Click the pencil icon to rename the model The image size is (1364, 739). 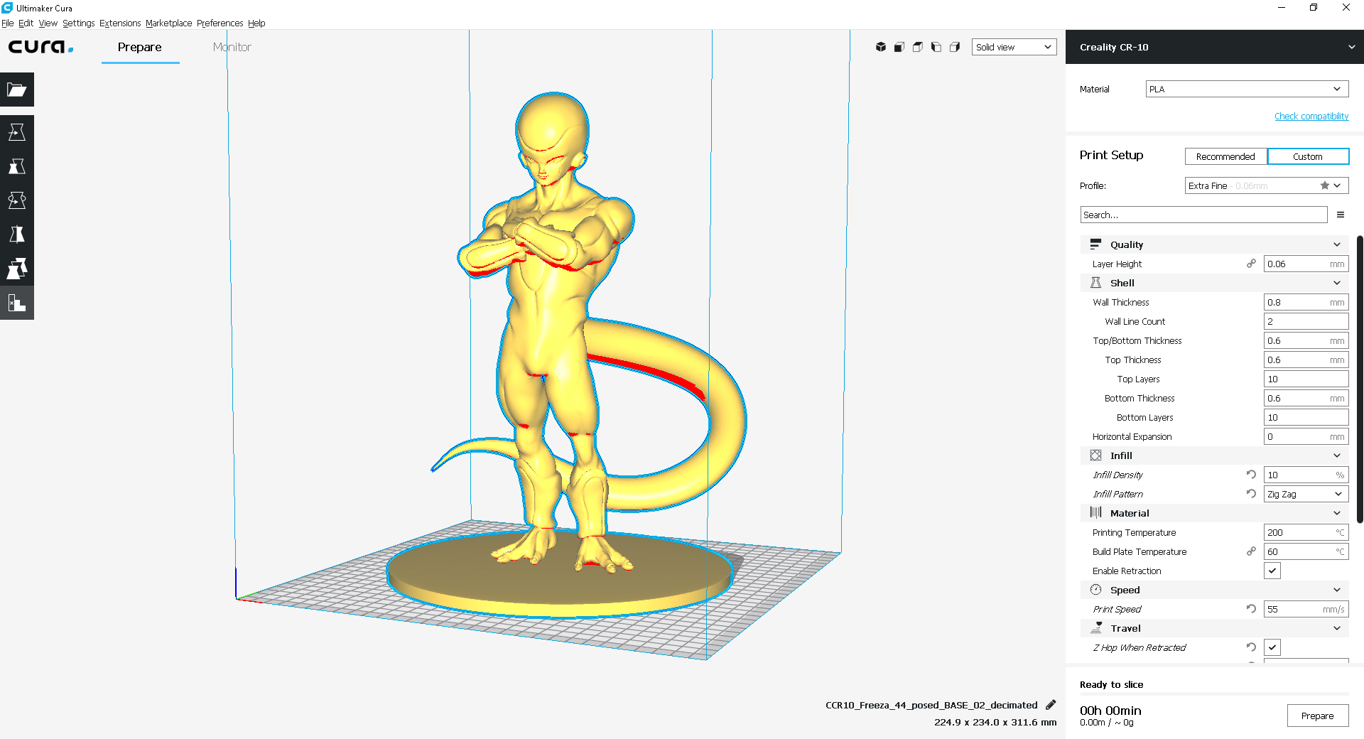[1051, 705]
